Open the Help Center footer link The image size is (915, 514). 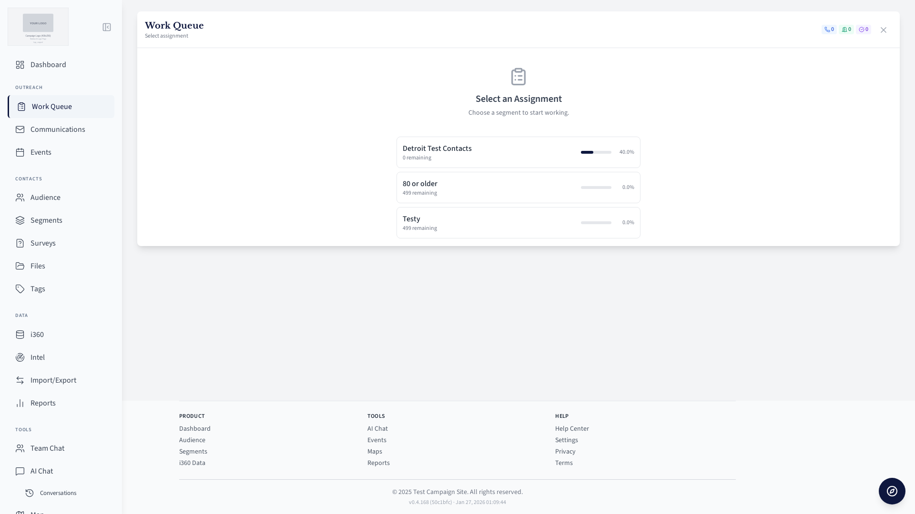pyautogui.click(x=572, y=429)
